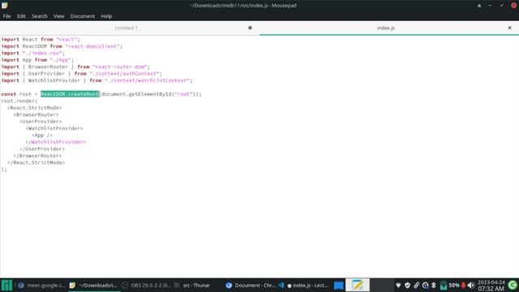Click the line 'import "./index.css";'

click(33, 53)
